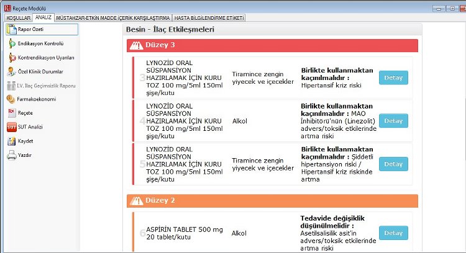Image resolution: width=466 pixels, height=253 pixels.
Task: Click the Kontrendikasyon Uyarıları icon
Action: 12,58
